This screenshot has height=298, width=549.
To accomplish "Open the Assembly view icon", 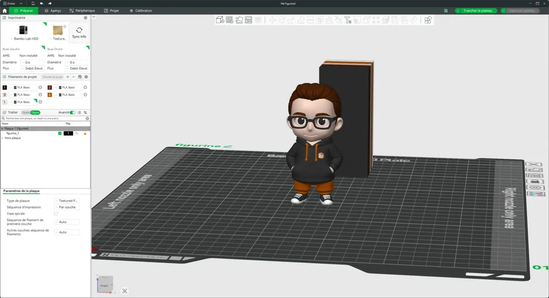I will tap(428, 20).
